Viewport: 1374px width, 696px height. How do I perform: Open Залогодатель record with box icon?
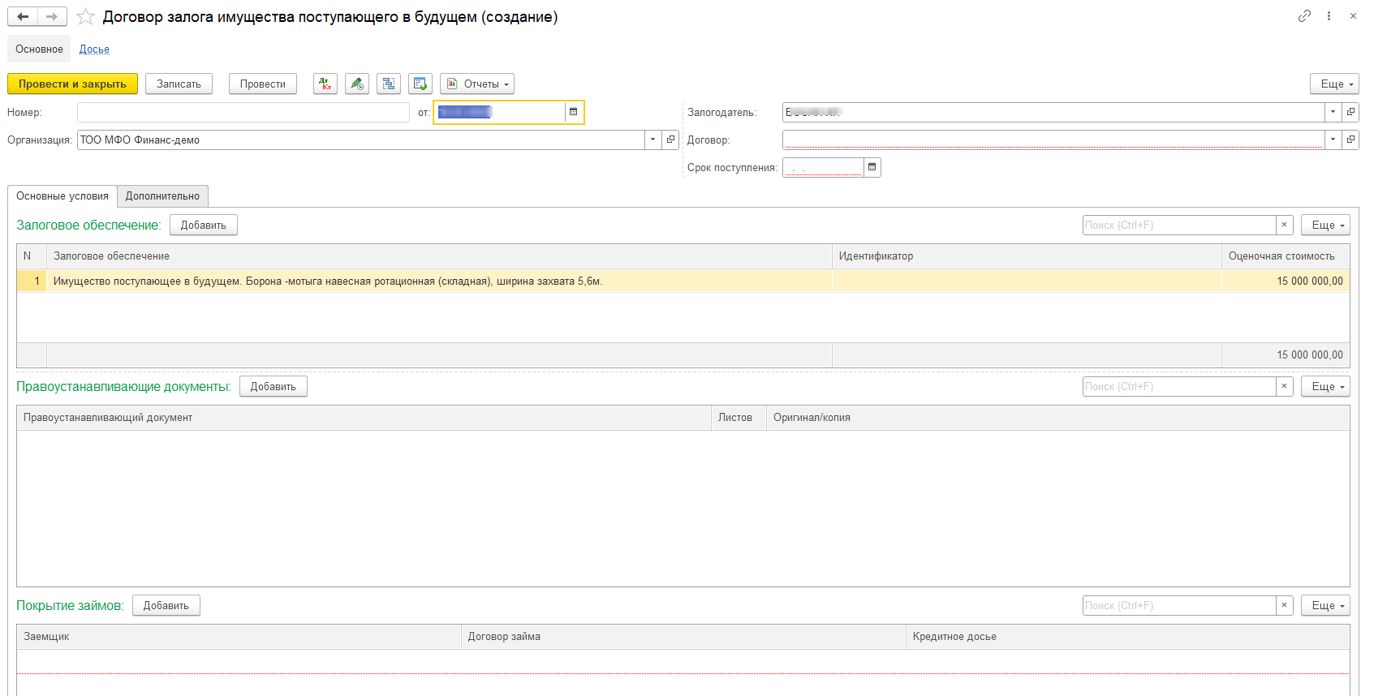click(x=1350, y=112)
